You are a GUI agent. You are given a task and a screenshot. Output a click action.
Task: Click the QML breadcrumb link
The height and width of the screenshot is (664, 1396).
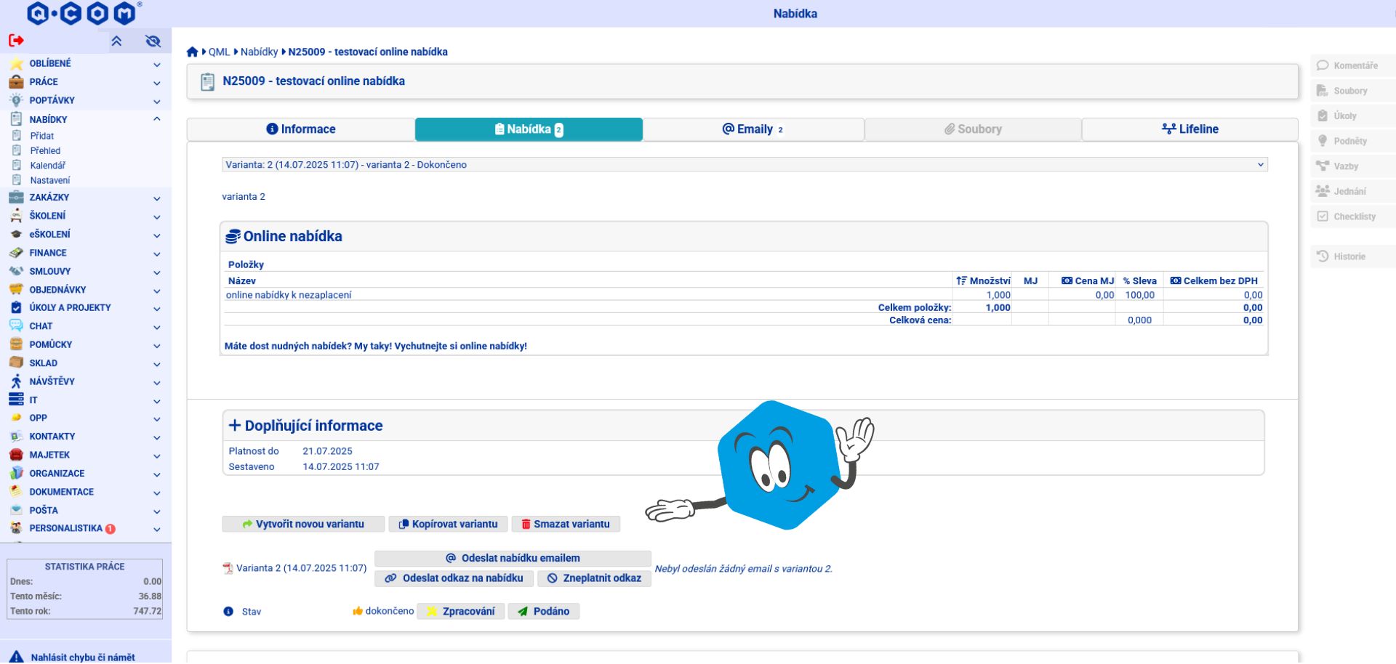point(219,52)
